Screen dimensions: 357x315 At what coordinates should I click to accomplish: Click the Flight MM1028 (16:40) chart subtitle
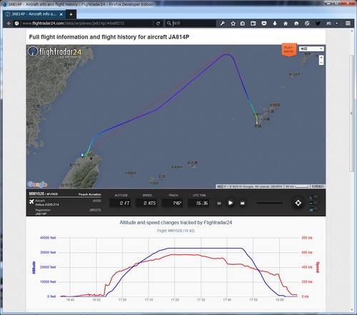click(176, 231)
